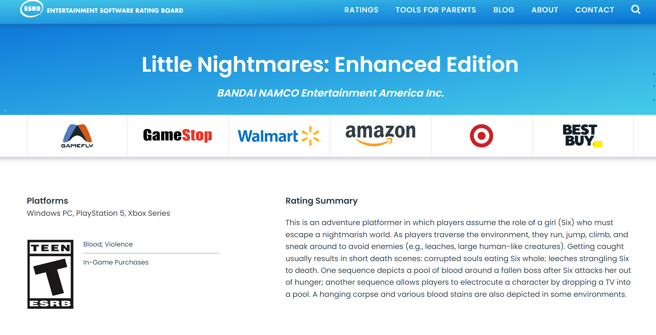Go to the Blog page
The image size is (656, 335).
pos(504,10)
